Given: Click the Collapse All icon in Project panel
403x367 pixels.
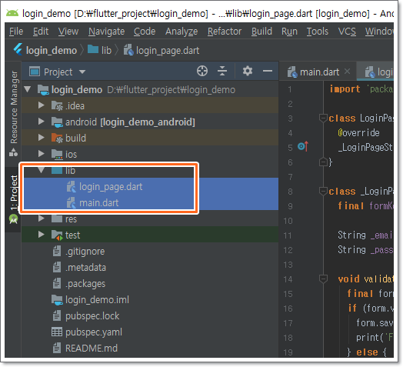Looking at the screenshot, I should click(x=222, y=71).
